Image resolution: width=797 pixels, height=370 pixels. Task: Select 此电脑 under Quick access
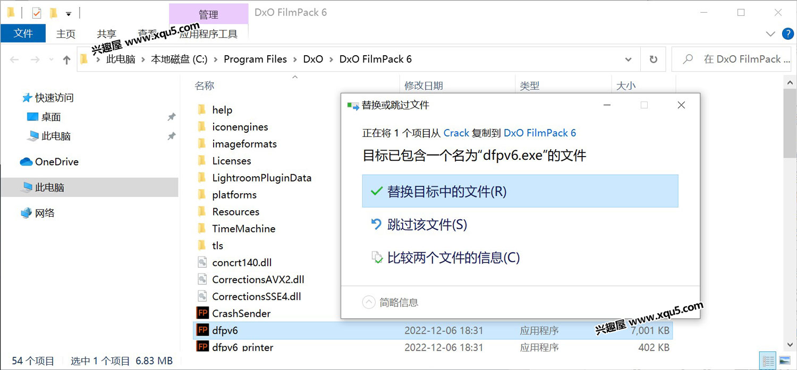coord(56,136)
